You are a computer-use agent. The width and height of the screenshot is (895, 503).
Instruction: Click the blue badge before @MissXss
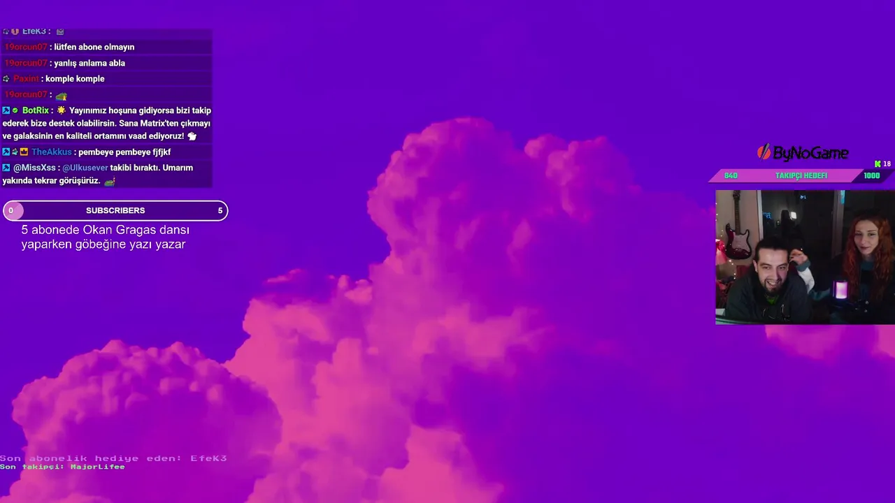6,168
